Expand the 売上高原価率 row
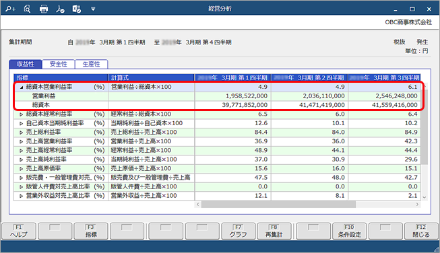The width and height of the screenshot is (440, 253). tap(22, 169)
